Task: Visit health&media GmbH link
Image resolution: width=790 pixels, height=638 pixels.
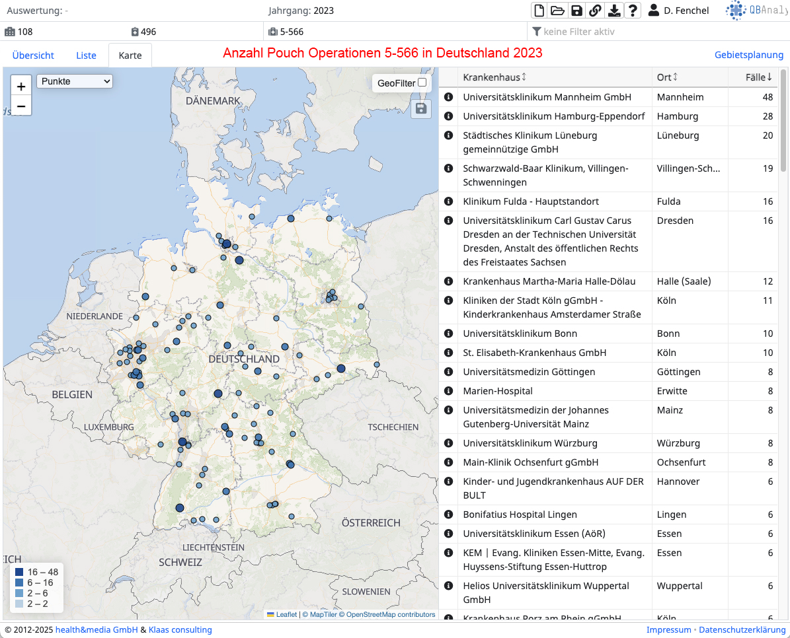Action: 97,630
